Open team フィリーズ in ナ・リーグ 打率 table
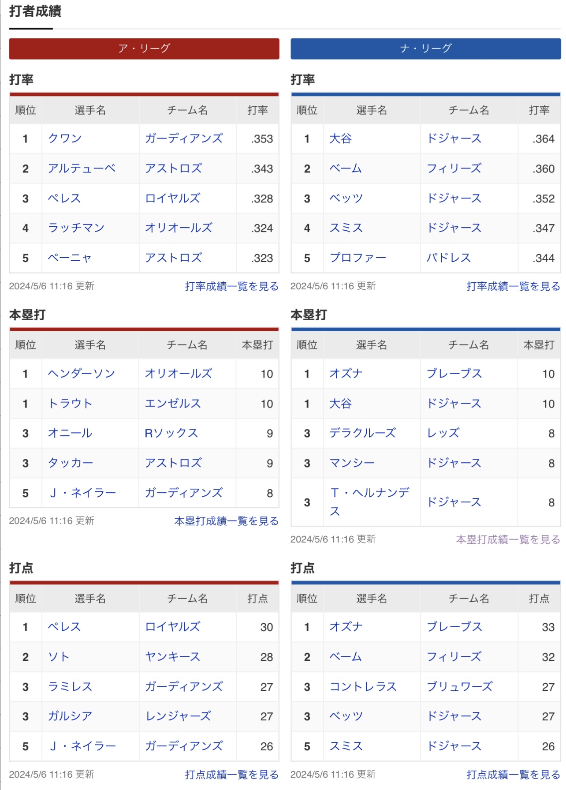Image resolution: width=566 pixels, height=790 pixels. point(454,168)
